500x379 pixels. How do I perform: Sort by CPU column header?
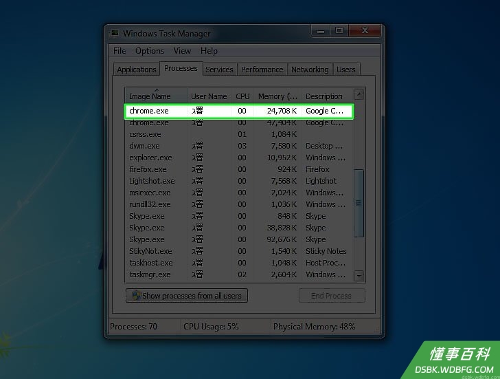242,96
